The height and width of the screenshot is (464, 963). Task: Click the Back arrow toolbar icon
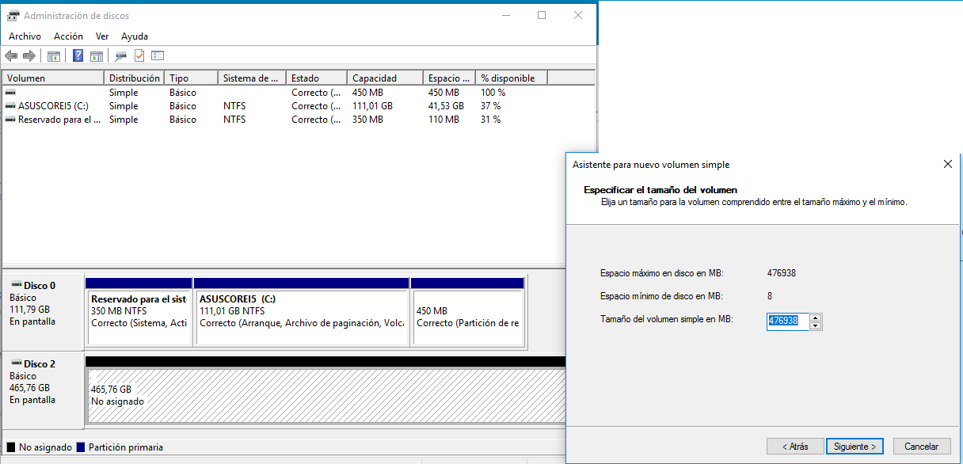(11, 56)
